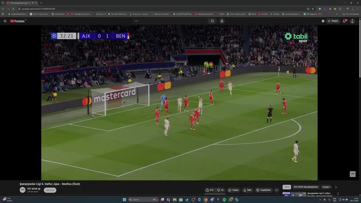Open the TRT SPOR channel name link
This screenshot has height=203, width=361.
click(32, 189)
